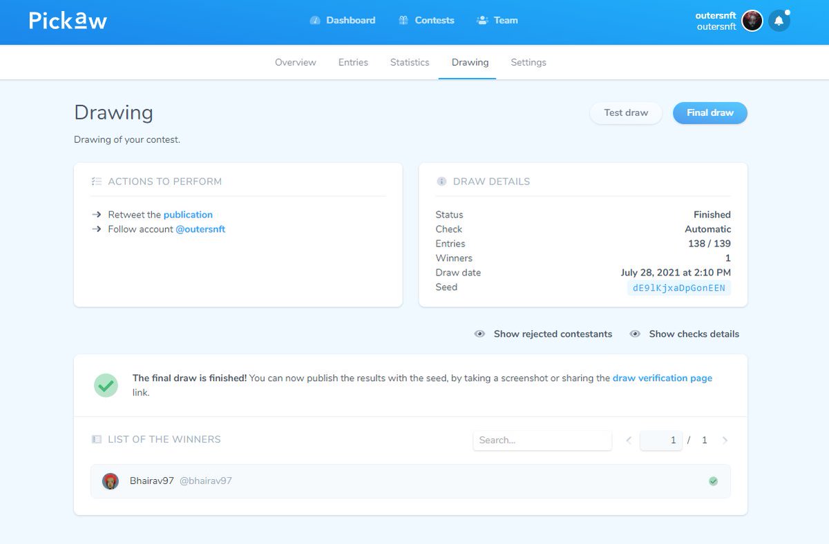
Task: Click the Contests gift icon
Action: (x=403, y=21)
